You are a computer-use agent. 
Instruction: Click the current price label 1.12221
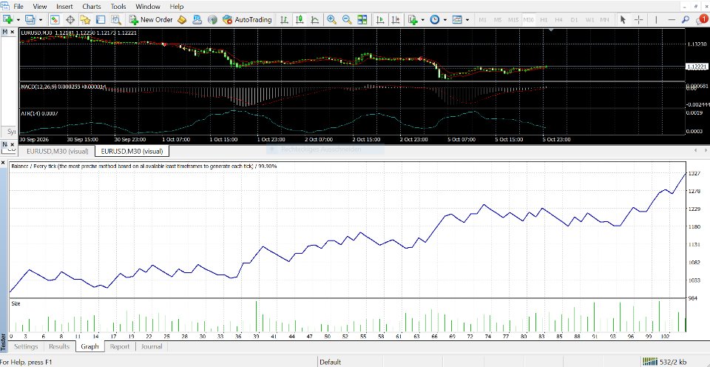(x=697, y=67)
